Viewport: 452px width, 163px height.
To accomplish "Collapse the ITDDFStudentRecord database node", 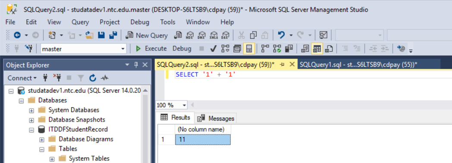I will coord(32,130).
